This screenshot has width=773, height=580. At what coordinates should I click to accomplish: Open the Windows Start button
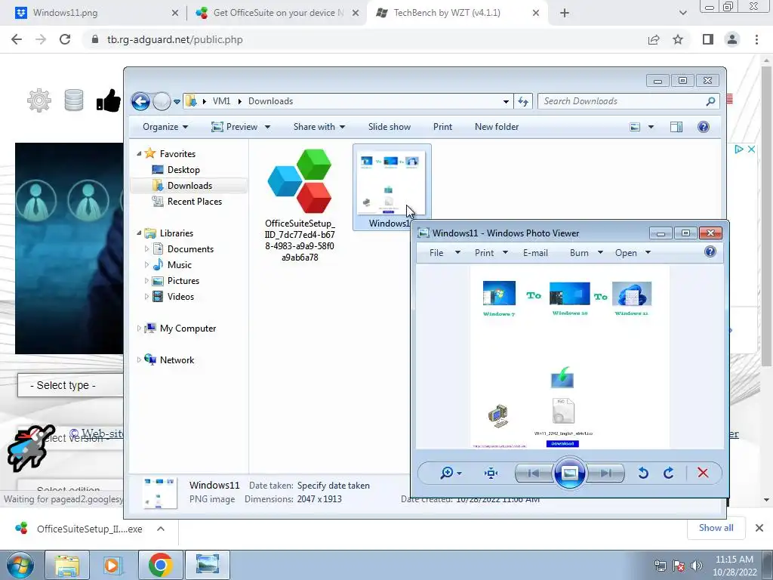20,565
